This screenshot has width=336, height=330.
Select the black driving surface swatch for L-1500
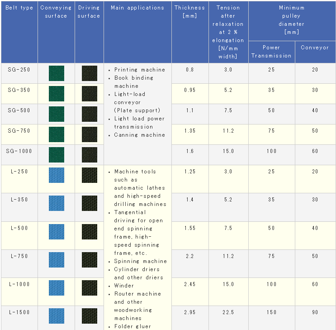coord(89,316)
